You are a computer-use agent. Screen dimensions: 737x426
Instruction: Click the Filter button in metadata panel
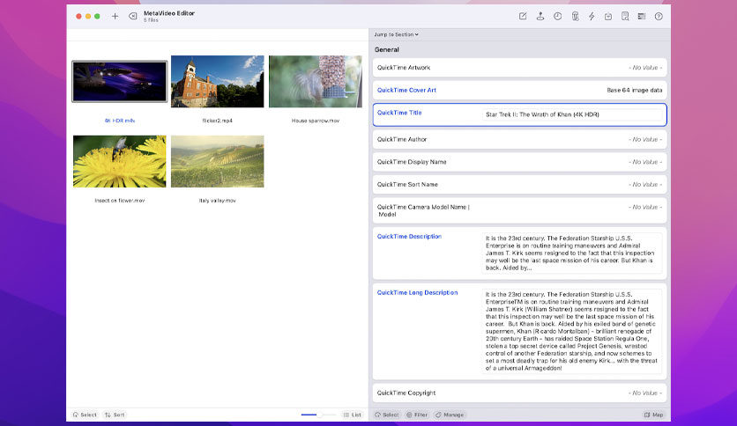click(417, 415)
